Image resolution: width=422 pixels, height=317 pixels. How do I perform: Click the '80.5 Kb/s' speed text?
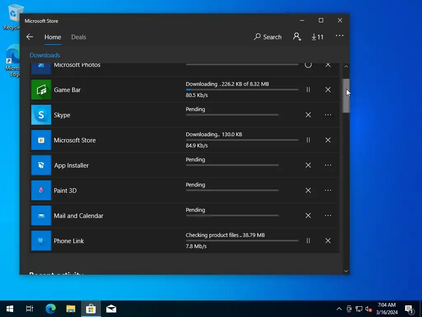[197, 95]
